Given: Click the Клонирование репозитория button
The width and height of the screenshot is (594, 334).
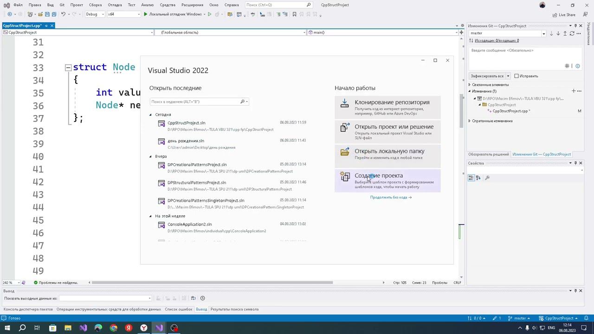Looking at the screenshot, I should [387, 107].
